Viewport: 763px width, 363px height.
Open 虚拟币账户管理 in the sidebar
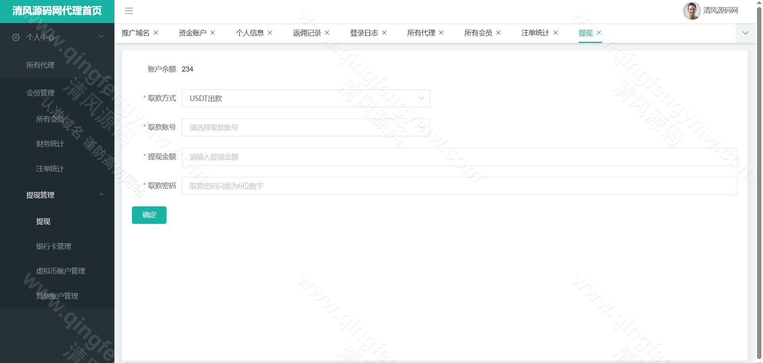pyautogui.click(x=57, y=271)
